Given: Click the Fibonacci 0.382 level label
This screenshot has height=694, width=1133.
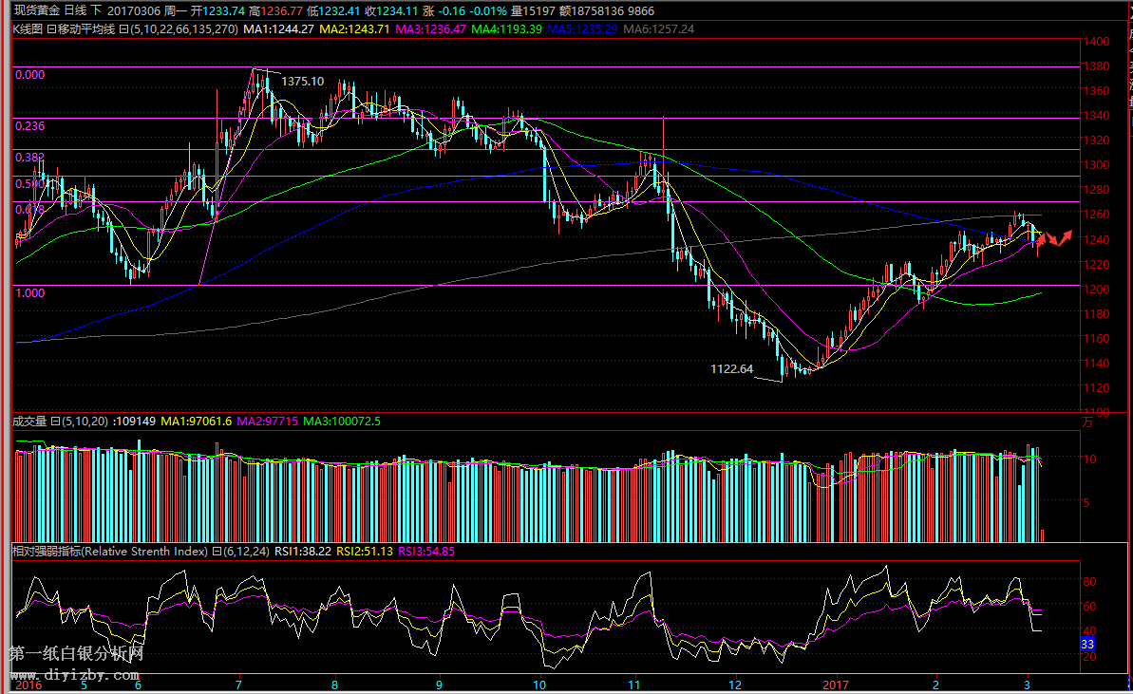Looking at the screenshot, I should click(30, 158).
